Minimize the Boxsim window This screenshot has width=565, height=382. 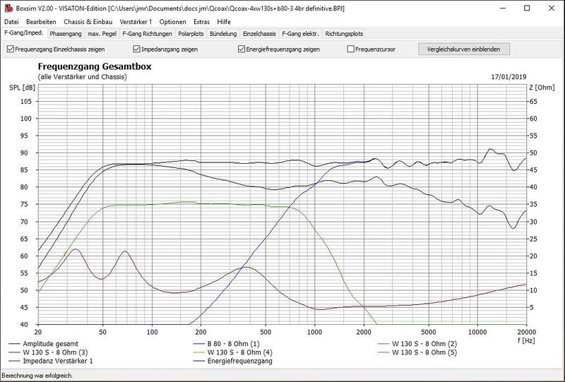point(502,8)
